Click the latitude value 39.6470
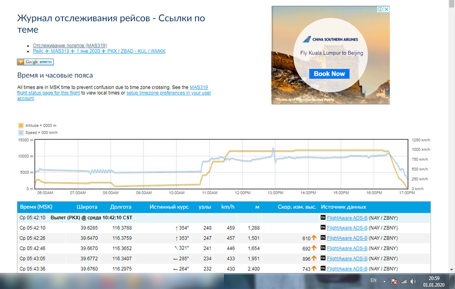The width and height of the screenshot is (455, 289). pos(89,238)
